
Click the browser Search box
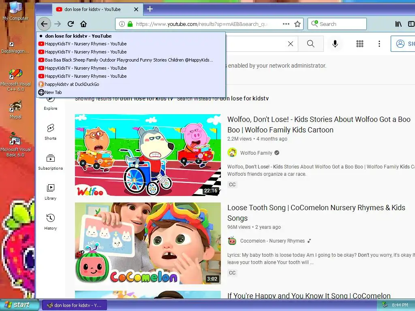tap(337, 24)
